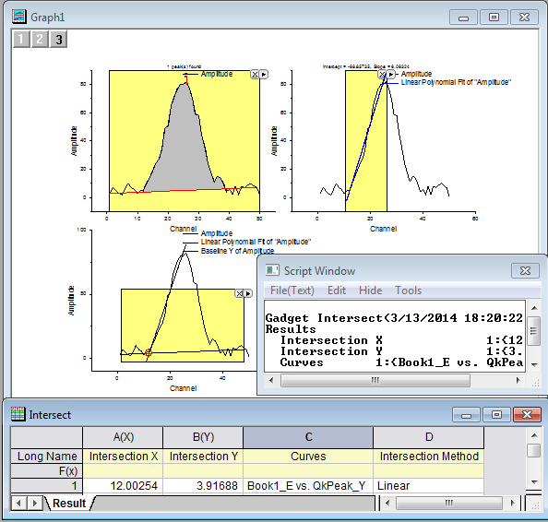Screen dimensions: 548x522
Task: Click the Script Window title icon
Action: click(x=272, y=270)
